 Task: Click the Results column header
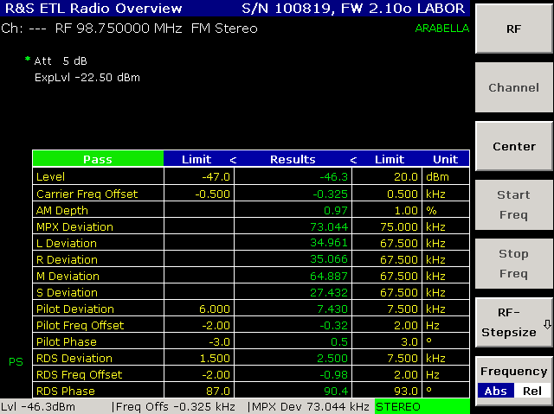click(293, 159)
